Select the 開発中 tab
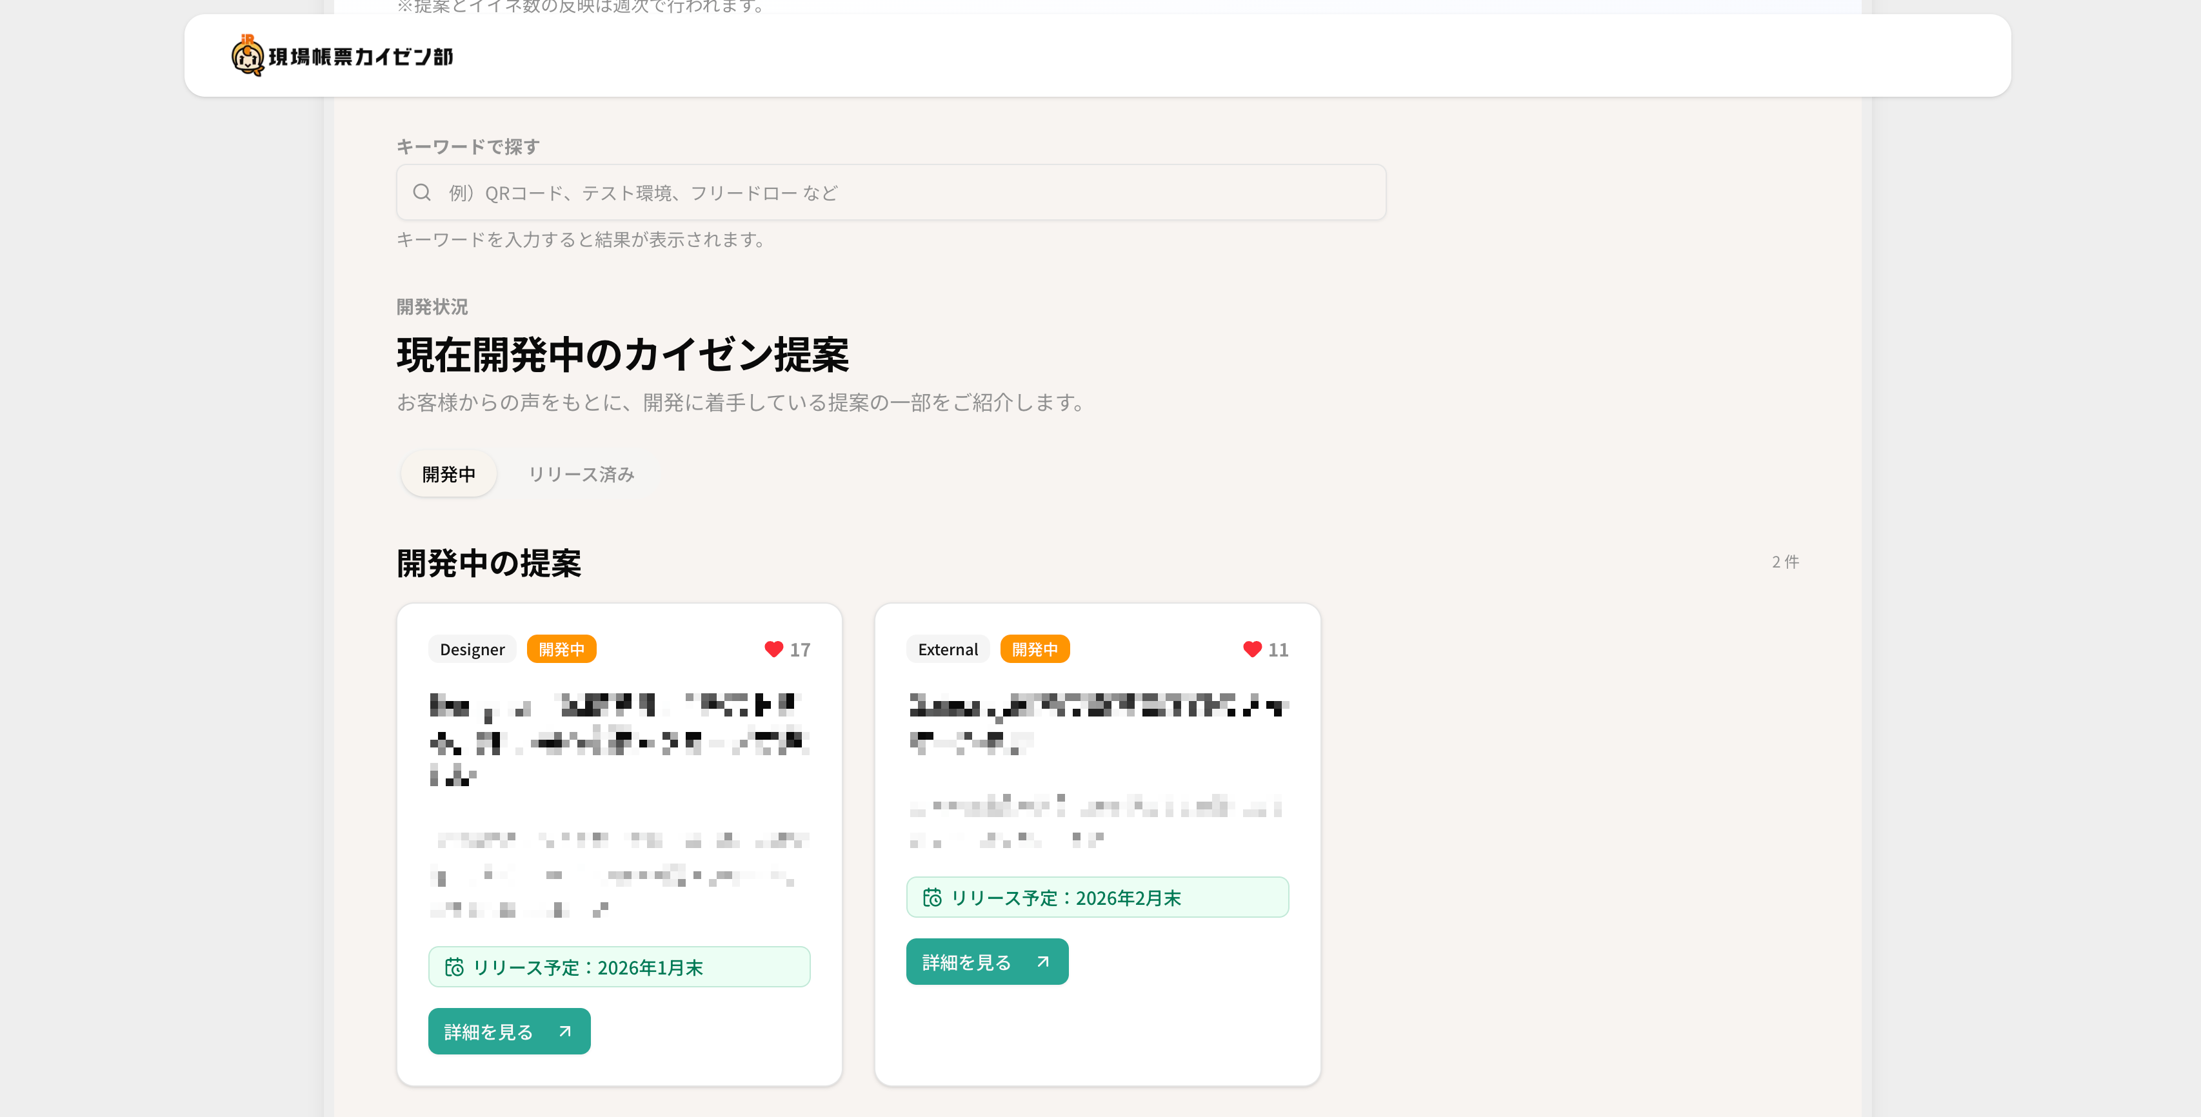The height and width of the screenshot is (1117, 2201). click(448, 474)
